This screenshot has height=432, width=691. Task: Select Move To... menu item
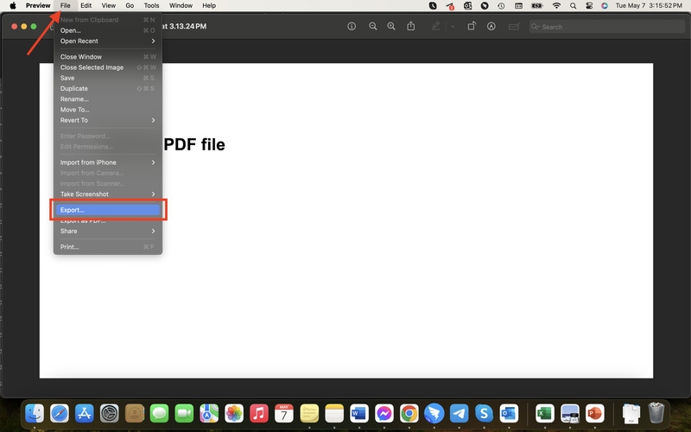tap(108, 110)
